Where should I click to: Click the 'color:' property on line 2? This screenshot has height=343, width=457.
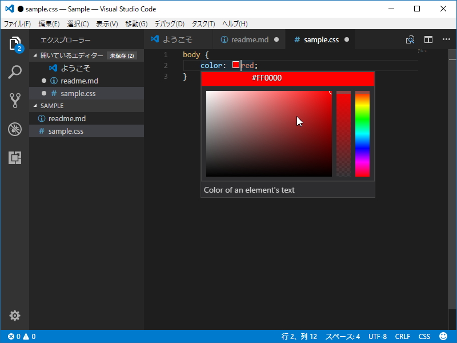point(213,65)
